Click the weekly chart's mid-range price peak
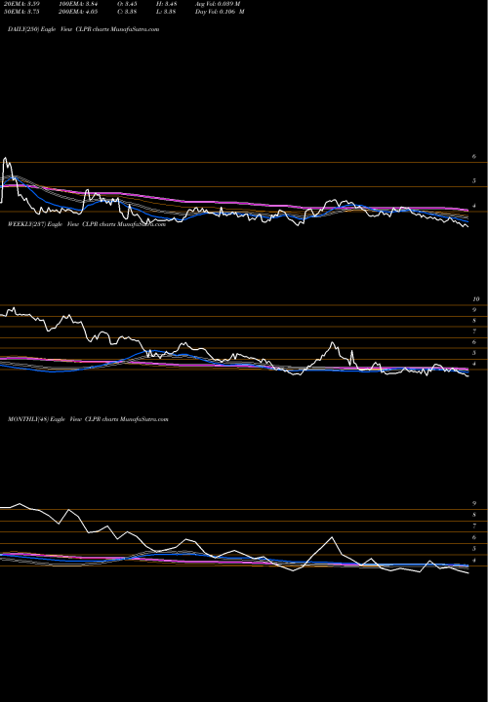 tap(332, 343)
